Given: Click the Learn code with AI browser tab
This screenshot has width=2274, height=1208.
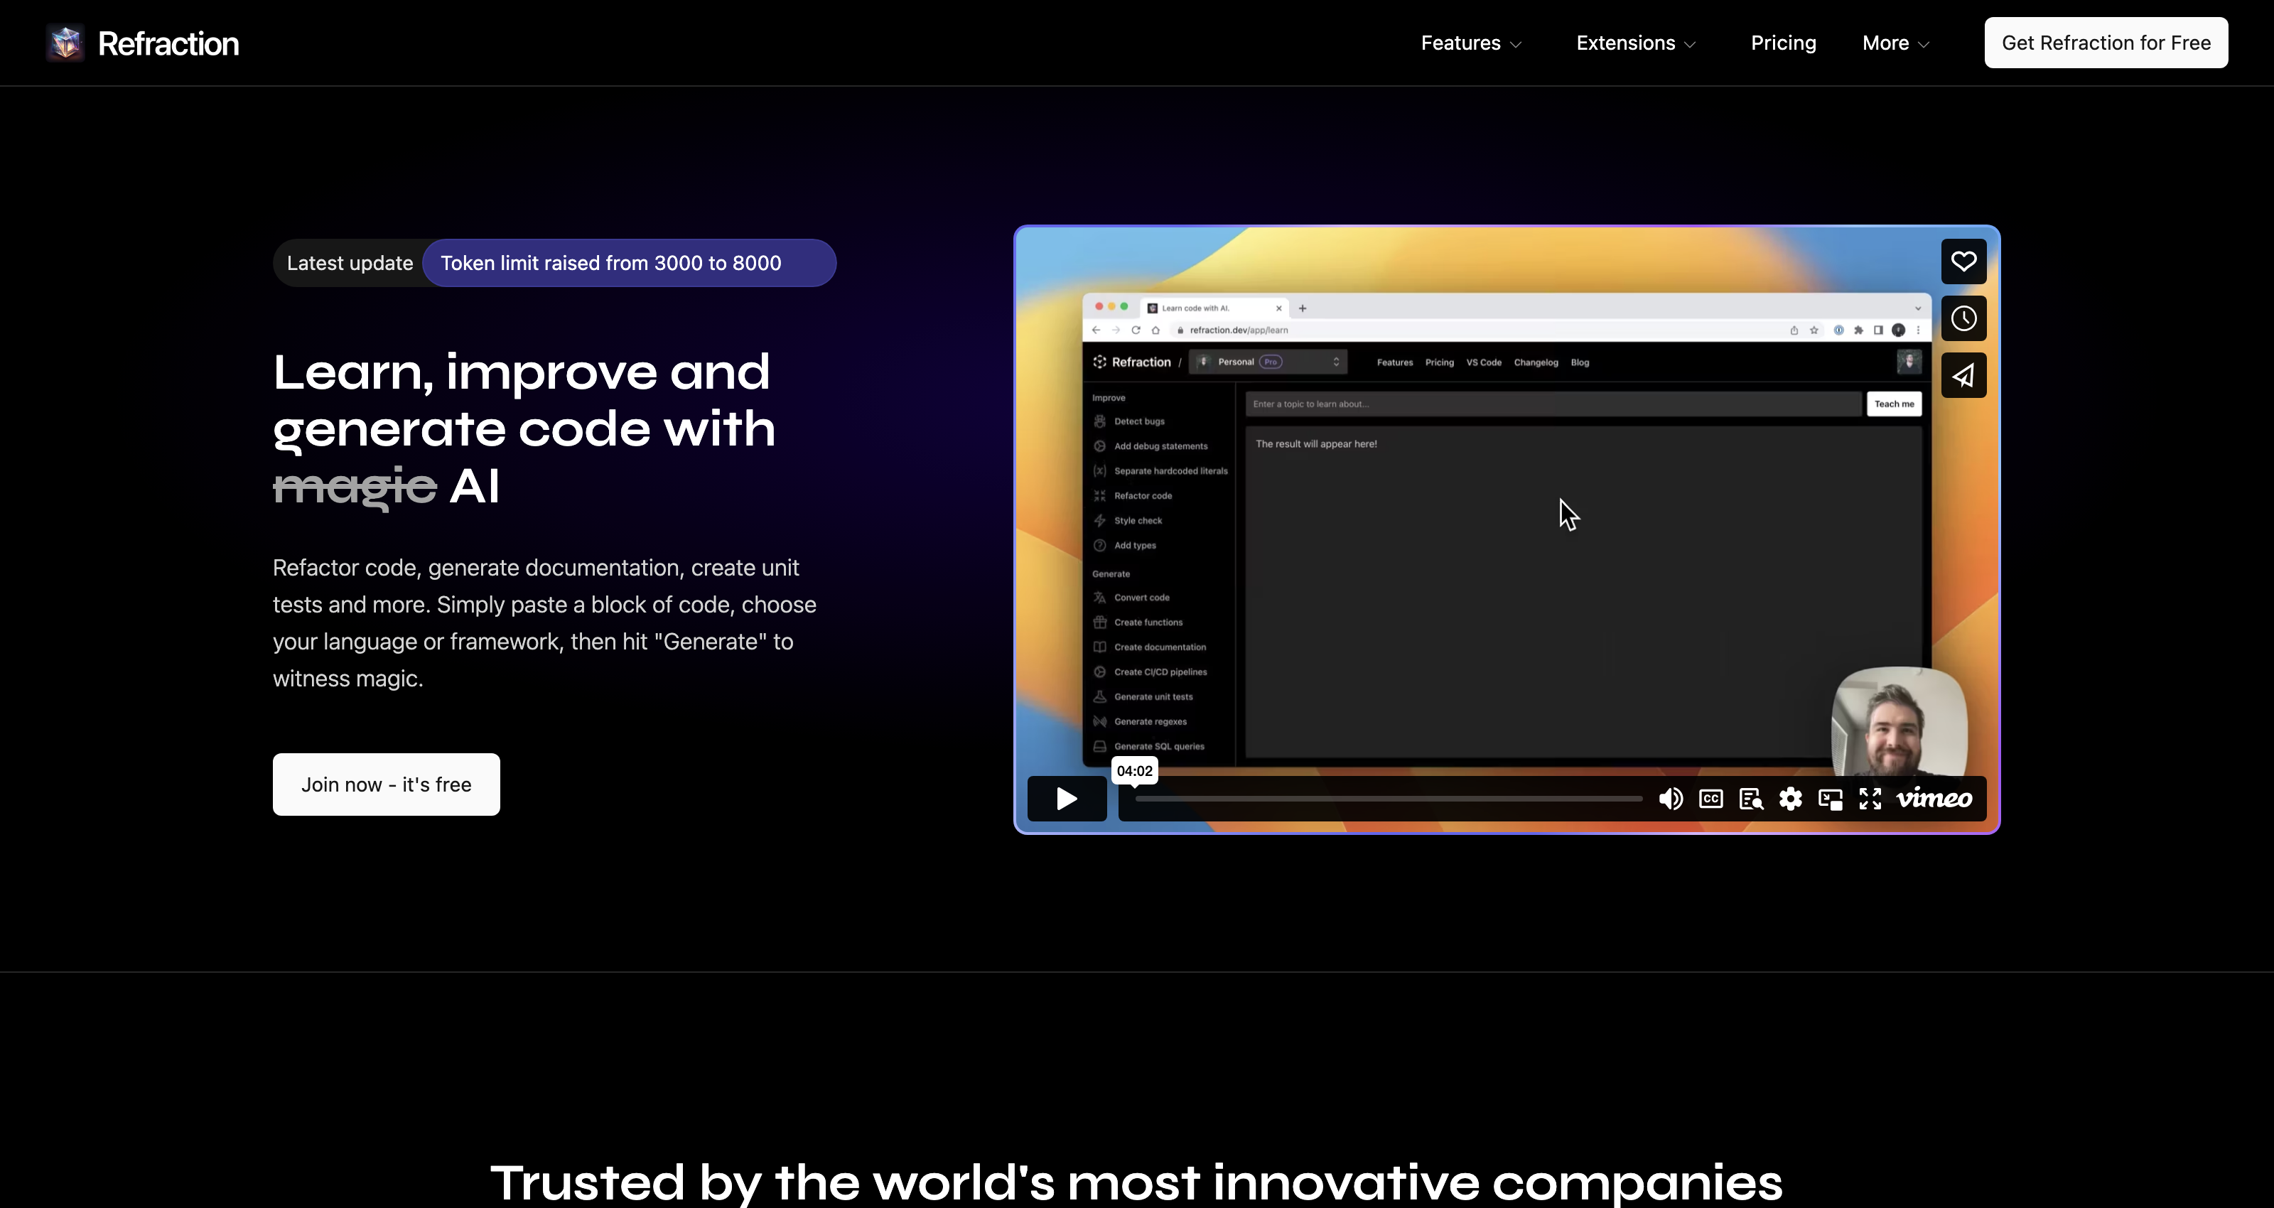Looking at the screenshot, I should 1213,308.
